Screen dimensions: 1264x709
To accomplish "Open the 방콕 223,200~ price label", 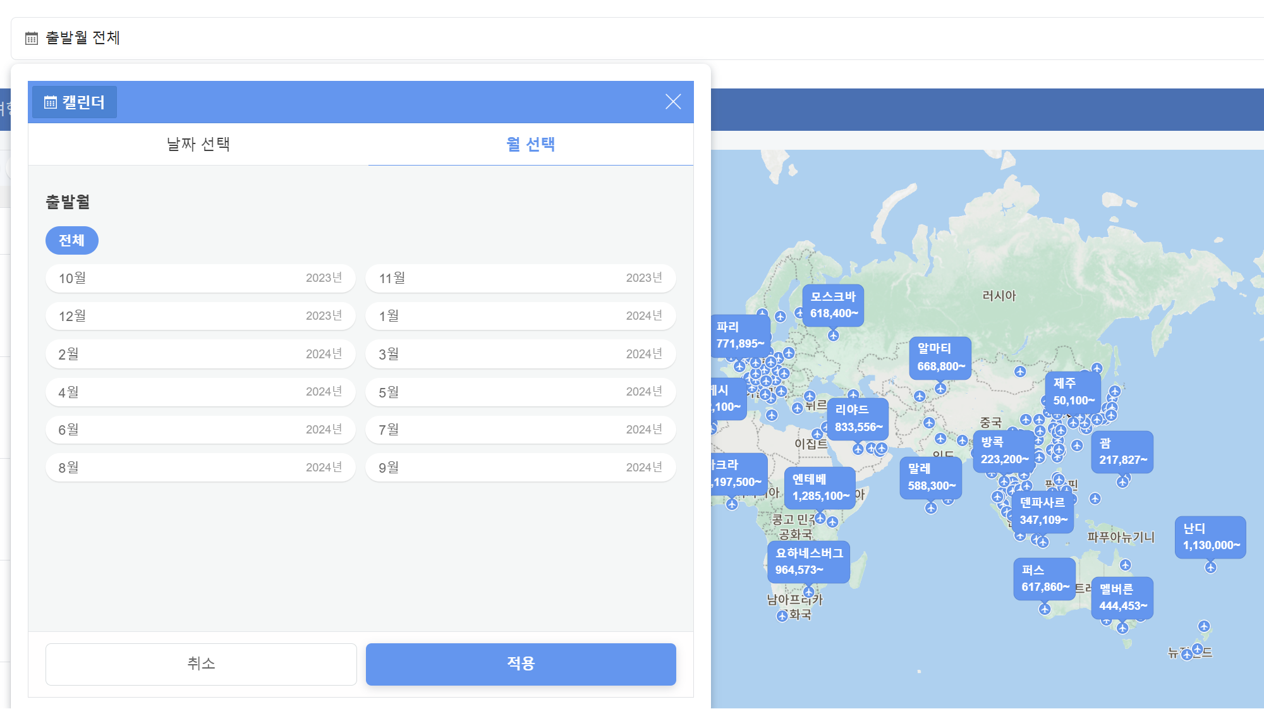I will click(1004, 451).
